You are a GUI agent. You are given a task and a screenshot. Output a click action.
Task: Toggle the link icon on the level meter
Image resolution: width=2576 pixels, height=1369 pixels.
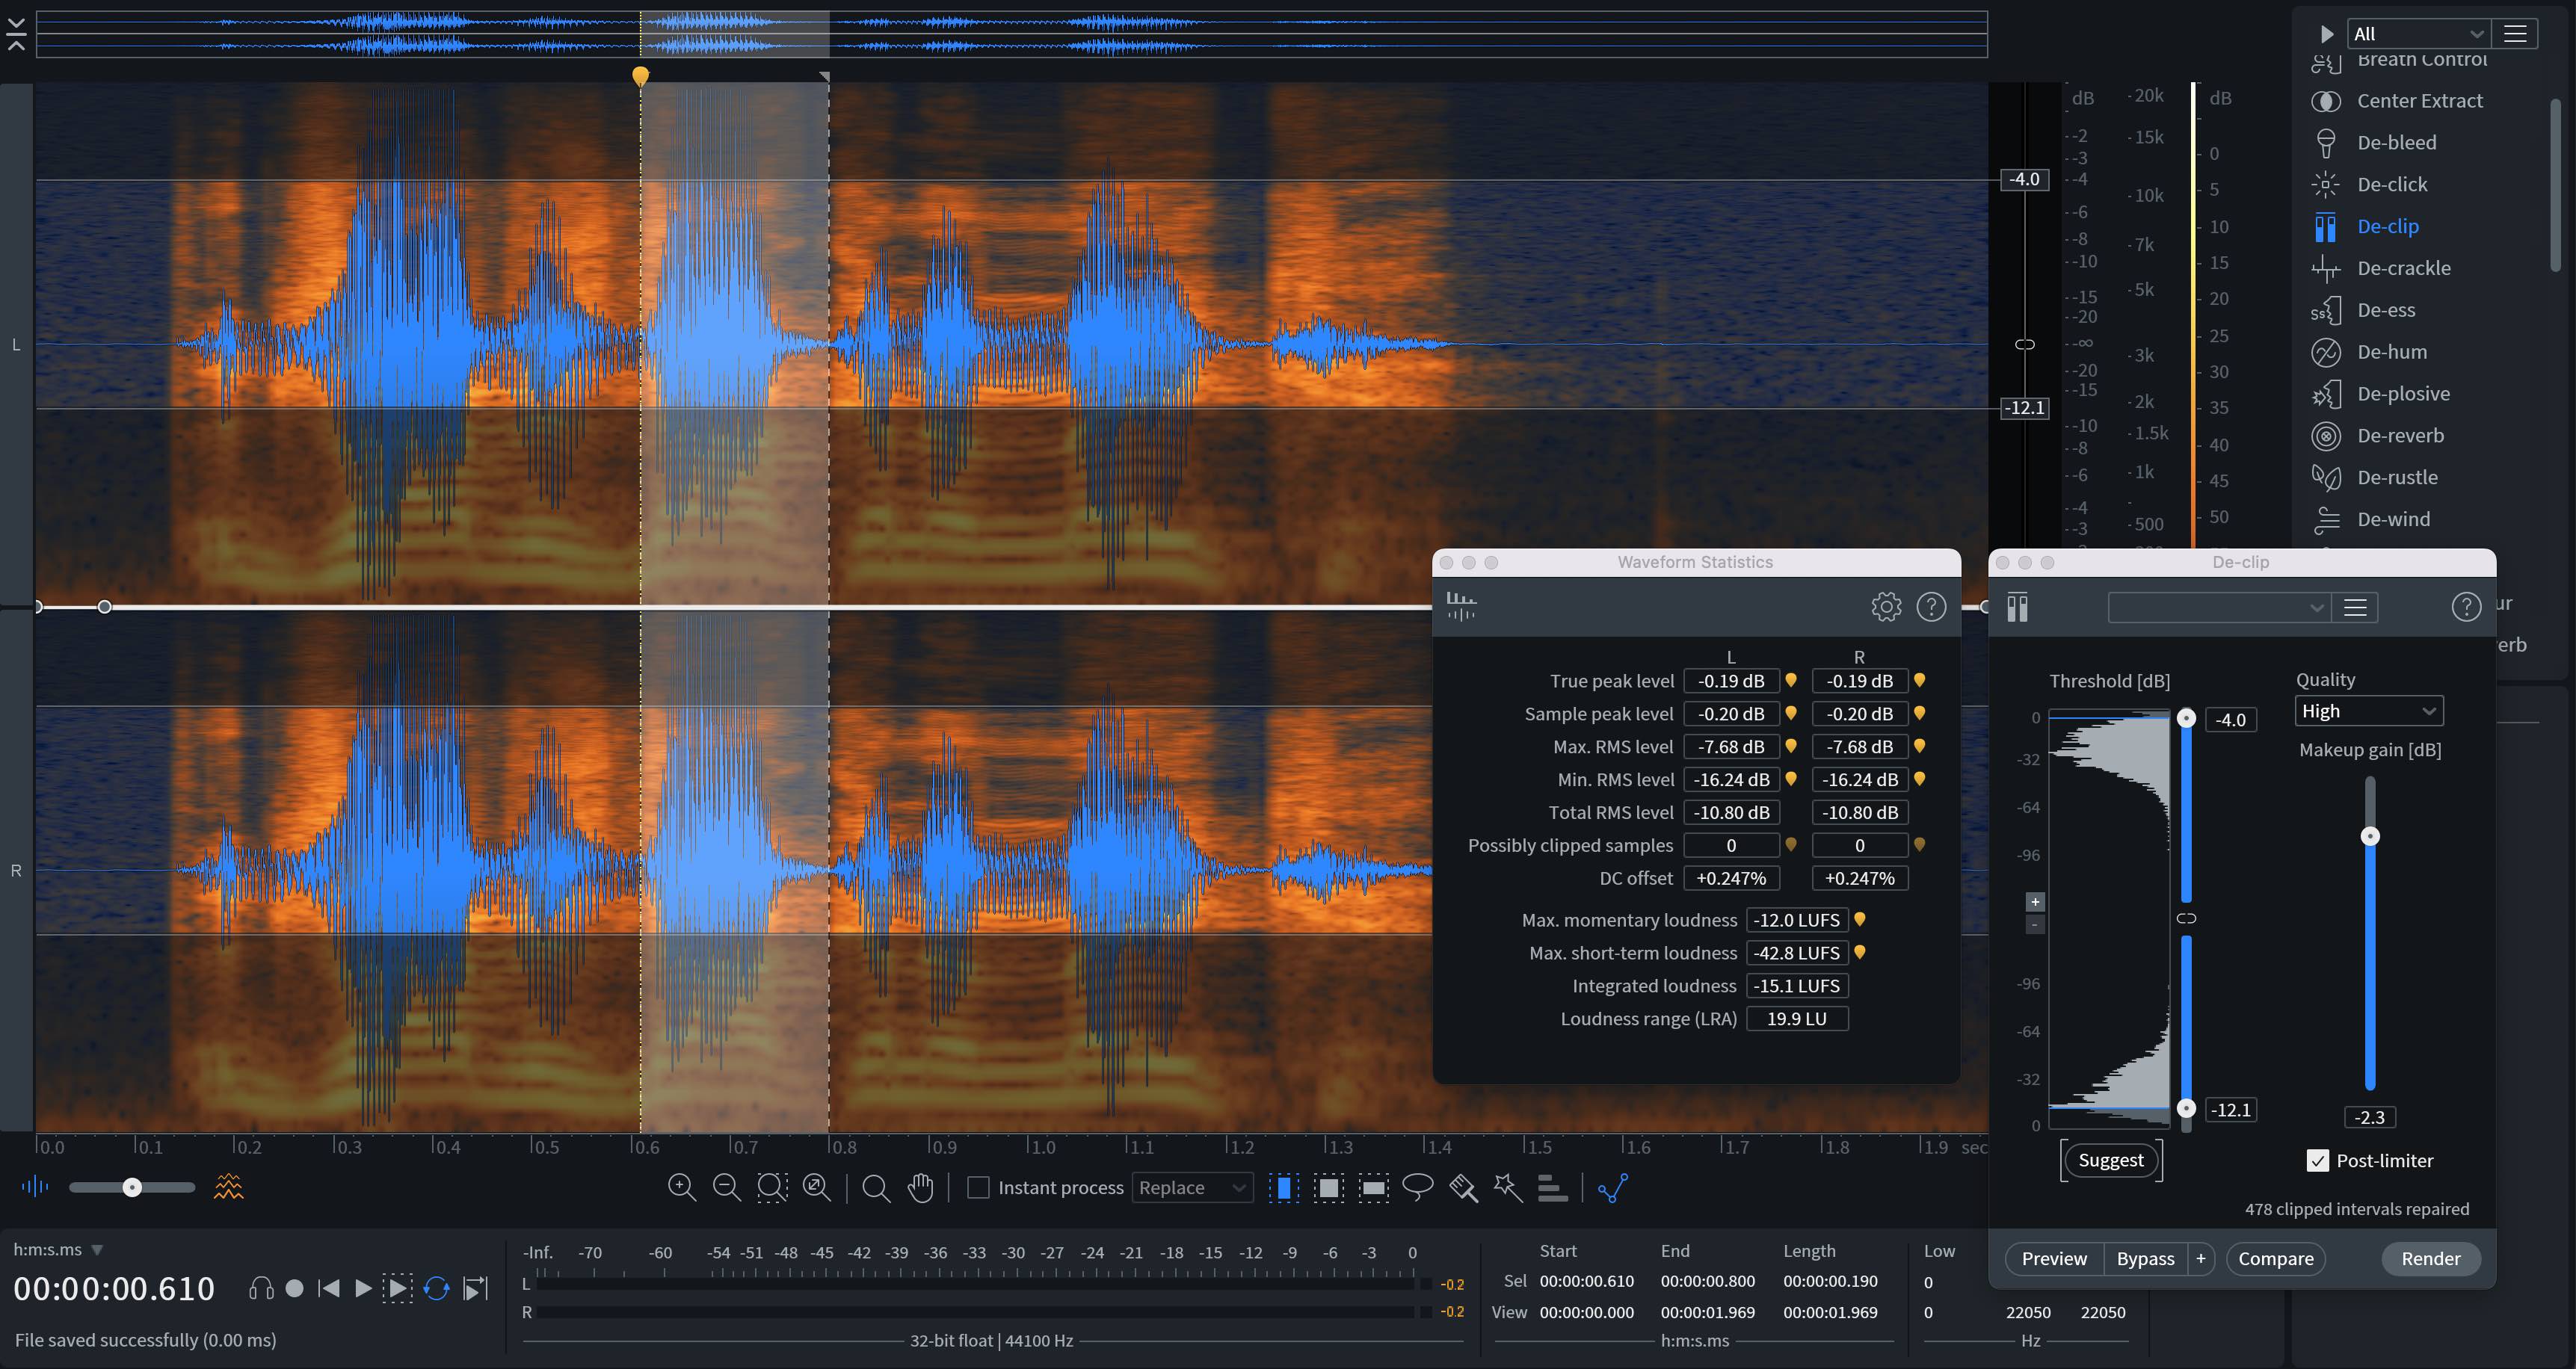[x=2024, y=344]
